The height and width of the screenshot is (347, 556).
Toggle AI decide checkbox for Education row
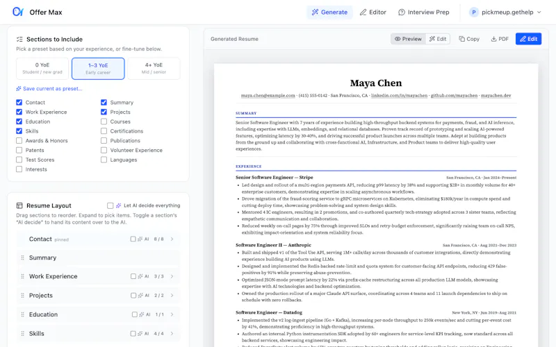click(134, 314)
